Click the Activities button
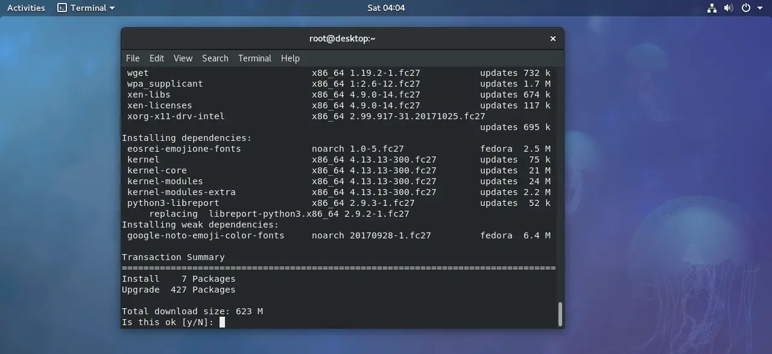The height and width of the screenshot is (354, 772). point(25,8)
